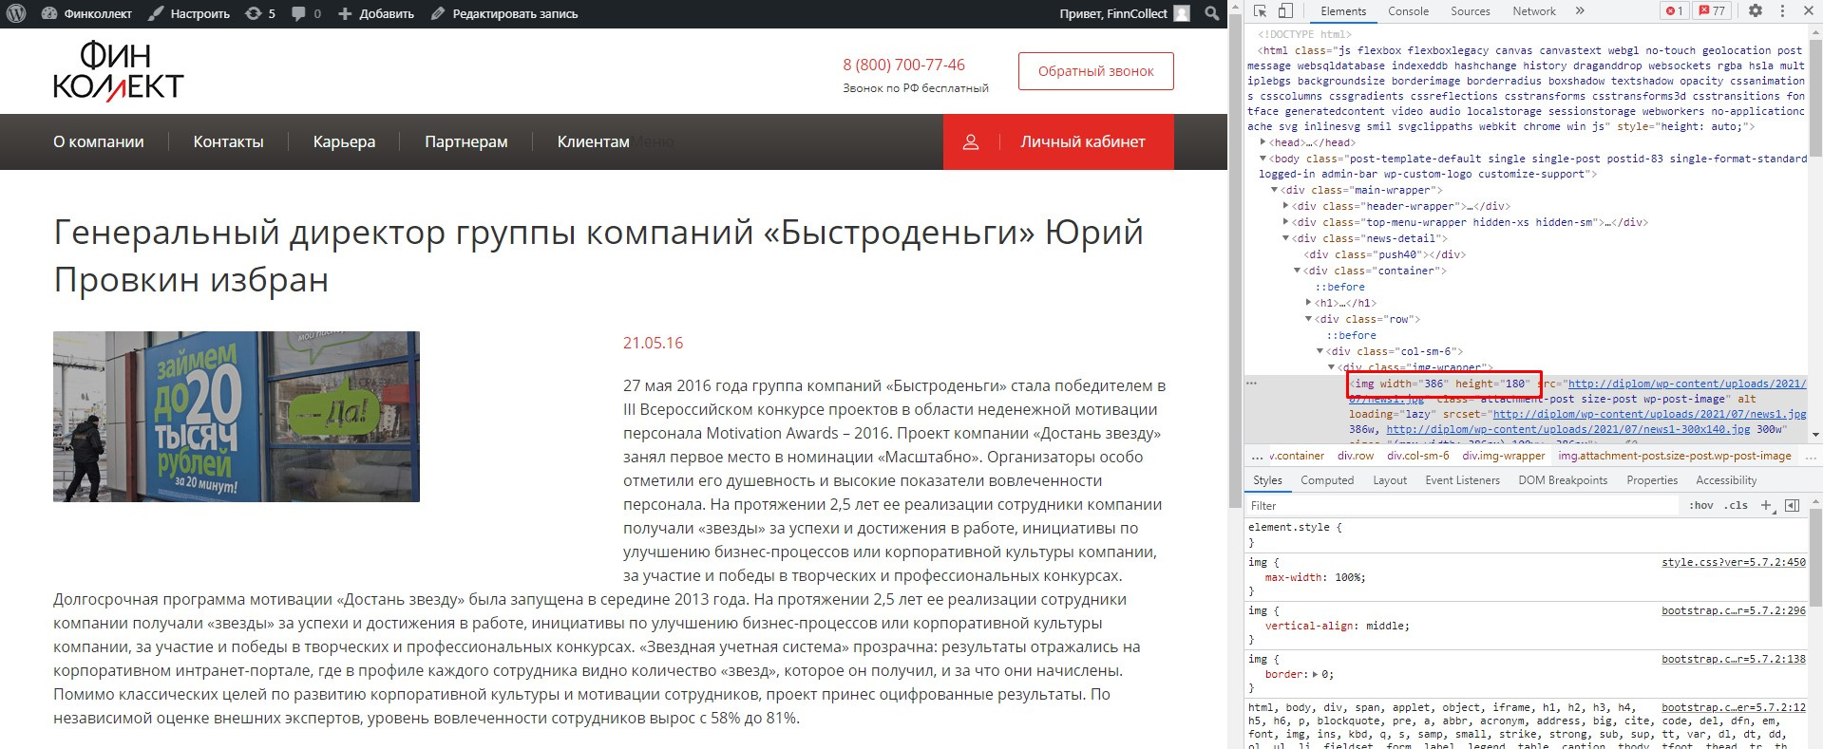Collapse the container div node

[x=1298, y=271]
